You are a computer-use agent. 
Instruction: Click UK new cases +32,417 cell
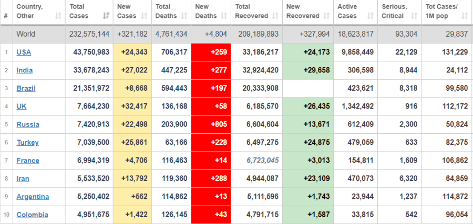(x=132, y=106)
